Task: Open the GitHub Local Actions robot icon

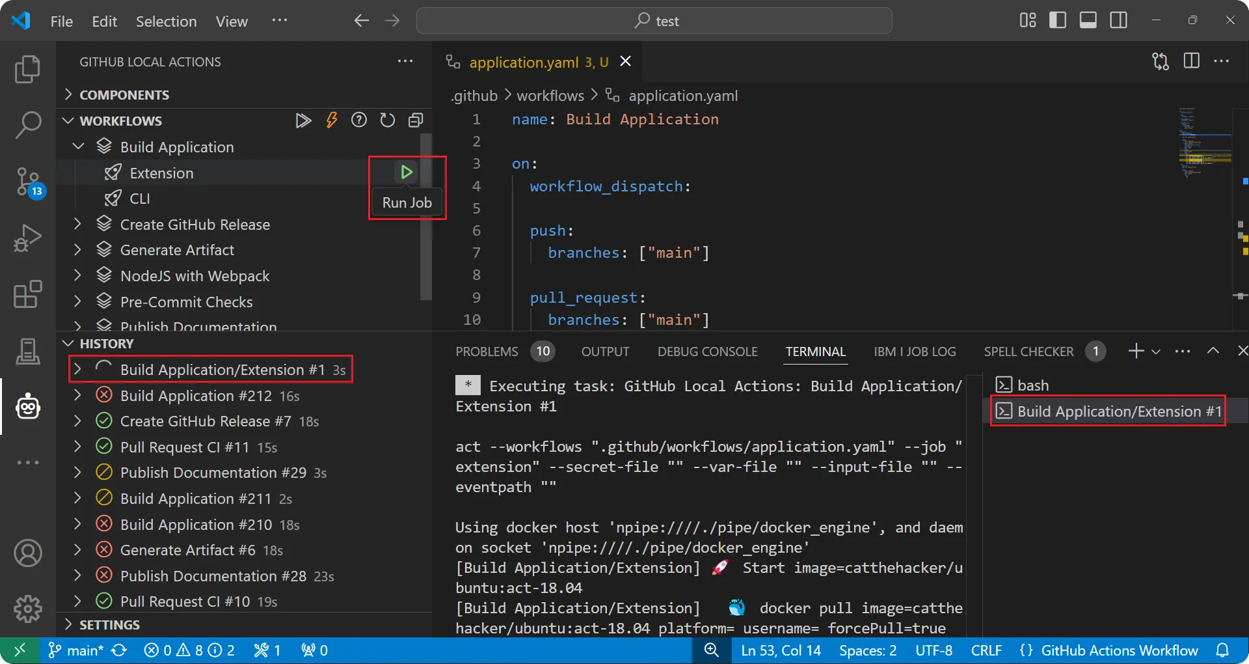Action: (x=27, y=407)
